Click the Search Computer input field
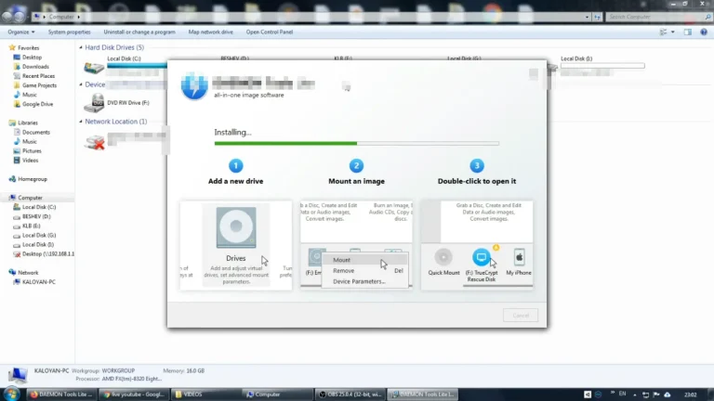714x401 pixels. click(654, 17)
